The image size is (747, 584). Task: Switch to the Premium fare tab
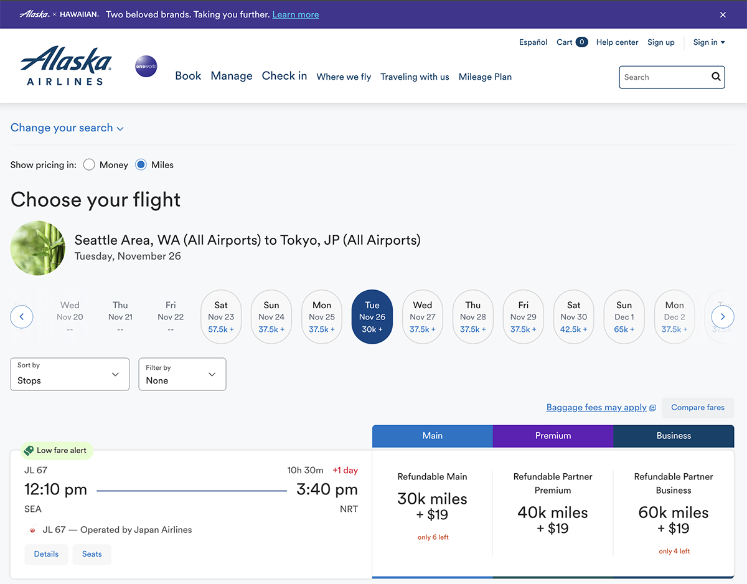click(x=552, y=436)
